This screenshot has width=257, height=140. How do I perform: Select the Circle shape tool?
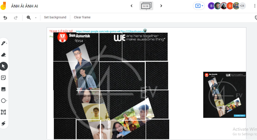3,101
